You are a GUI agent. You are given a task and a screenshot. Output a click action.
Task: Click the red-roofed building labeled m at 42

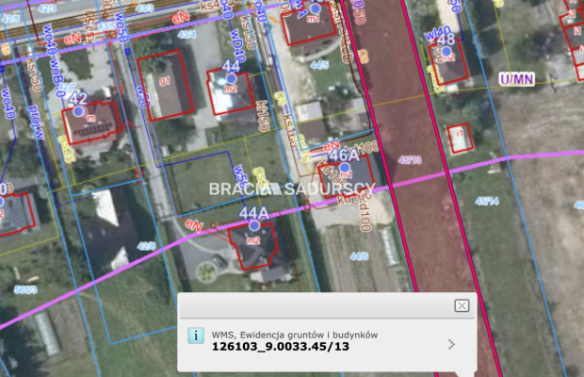click(91, 122)
